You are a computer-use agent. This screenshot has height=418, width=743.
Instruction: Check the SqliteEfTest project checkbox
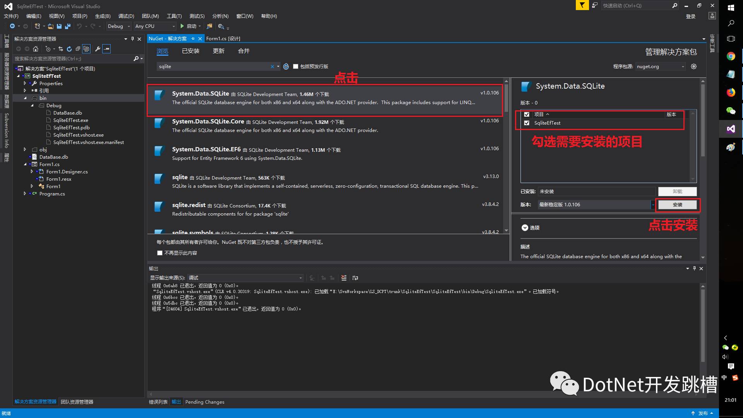527,122
